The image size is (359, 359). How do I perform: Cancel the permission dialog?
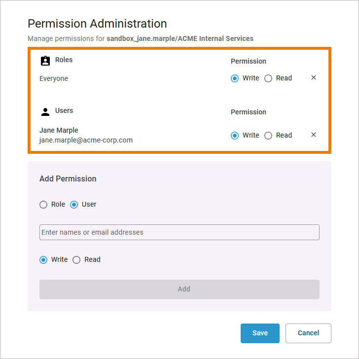coord(308,333)
